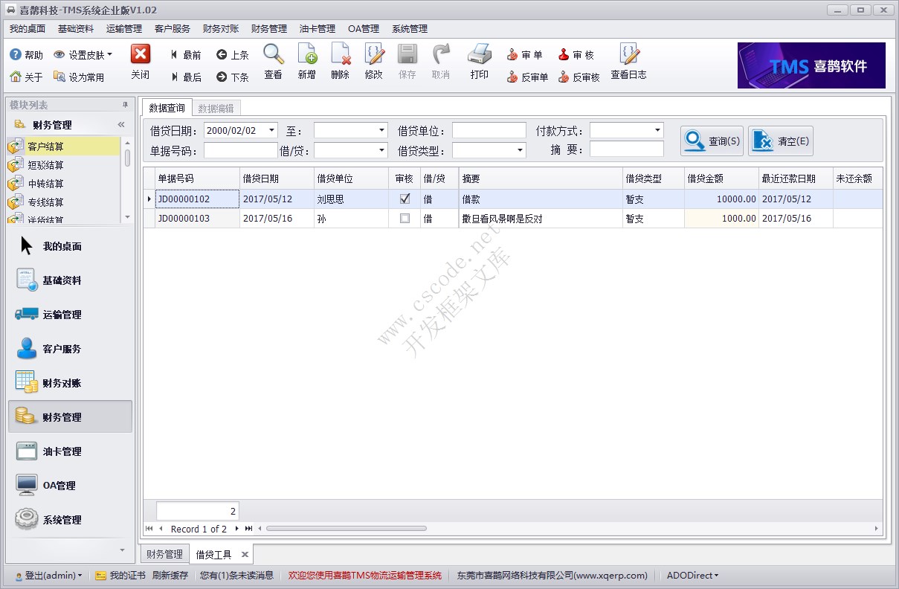Click next record navigator arrow
899x589 pixels.
[236, 529]
